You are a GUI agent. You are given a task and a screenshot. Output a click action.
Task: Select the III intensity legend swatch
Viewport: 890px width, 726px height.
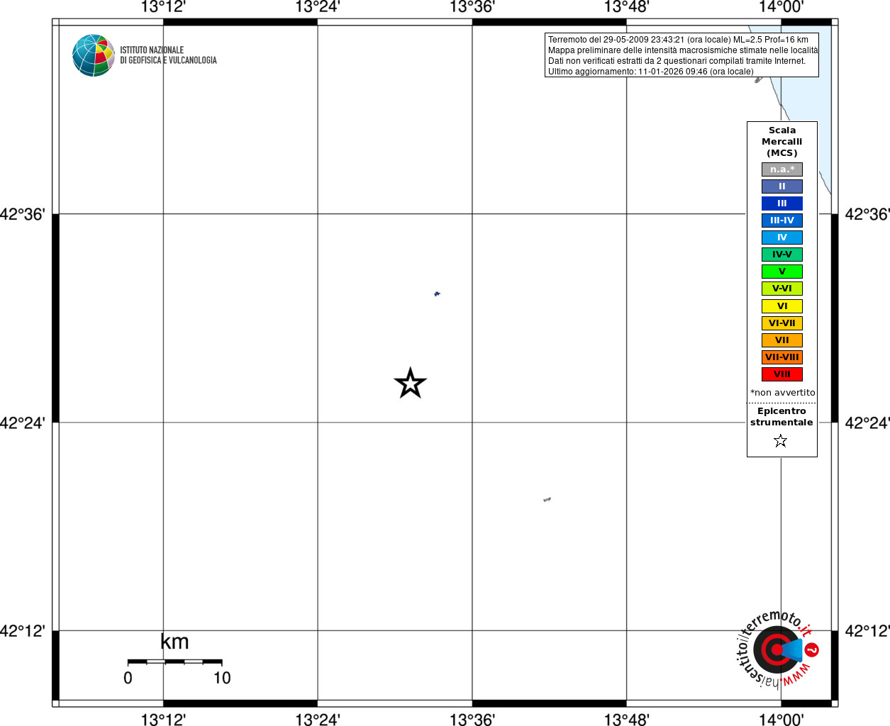pos(782,203)
